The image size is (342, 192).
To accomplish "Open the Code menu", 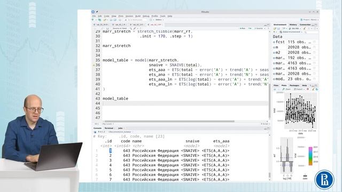I will click(x=107, y=16).
